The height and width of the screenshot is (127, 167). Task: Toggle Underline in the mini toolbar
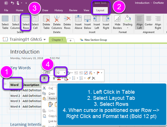[x=54, y=78]
